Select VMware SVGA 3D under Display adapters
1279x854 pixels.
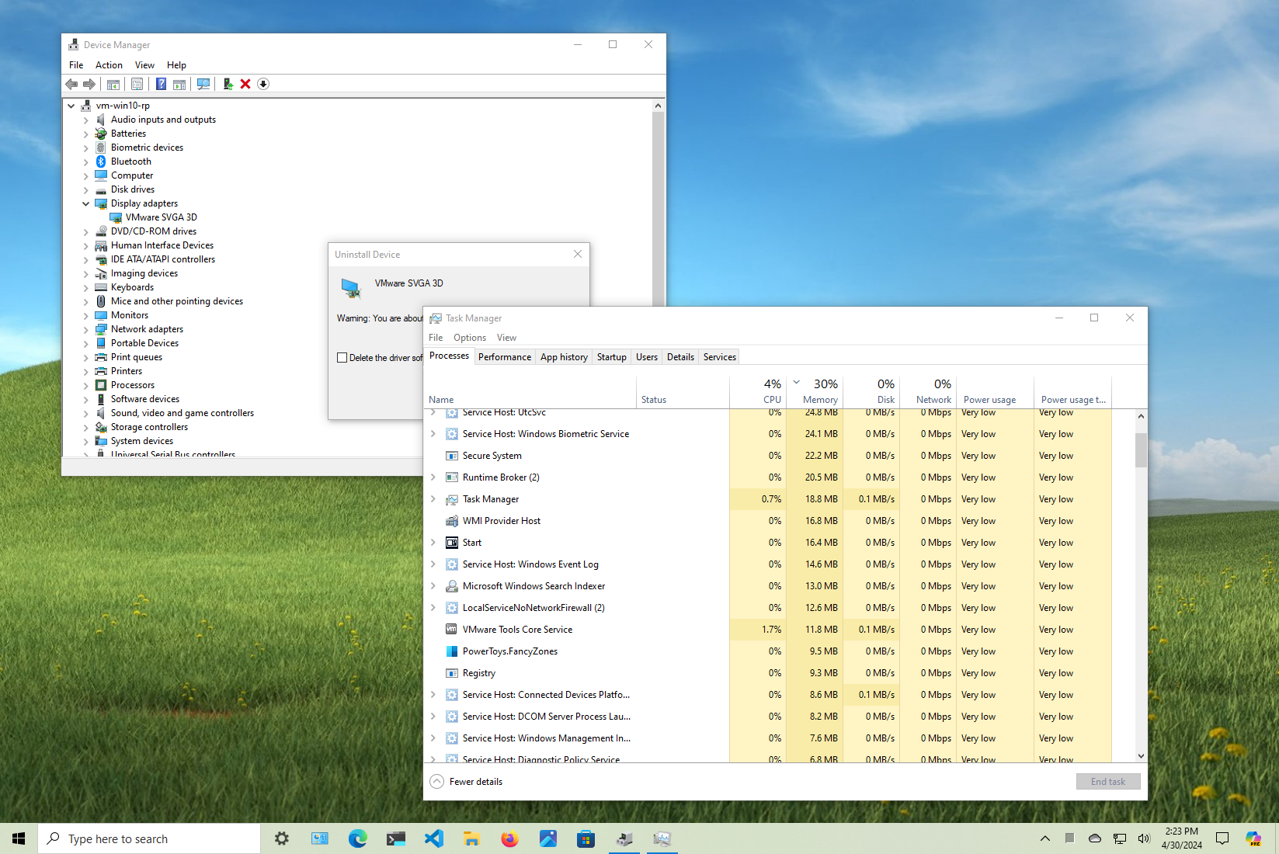[x=161, y=217]
